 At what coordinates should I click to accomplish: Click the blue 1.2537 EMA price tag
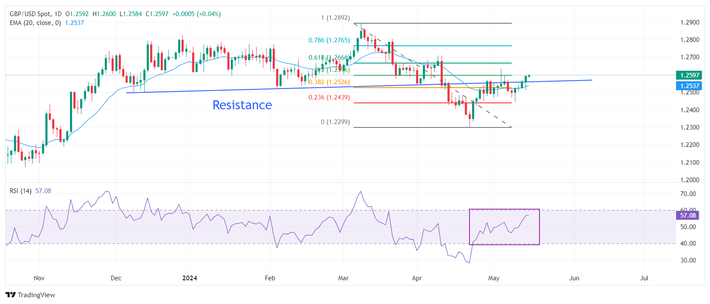(x=689, y=86)
